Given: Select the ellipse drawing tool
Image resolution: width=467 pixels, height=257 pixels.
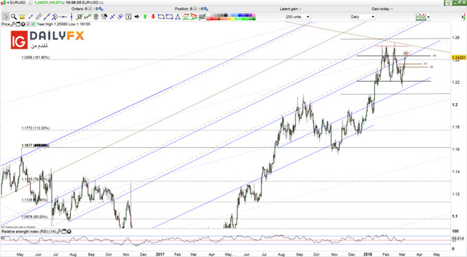Looking at the screenshot, I should pos(161,17).
